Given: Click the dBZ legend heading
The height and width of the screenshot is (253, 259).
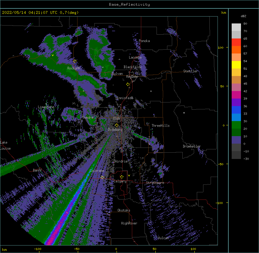Looking at the screenshot, I should coord(243,16).
